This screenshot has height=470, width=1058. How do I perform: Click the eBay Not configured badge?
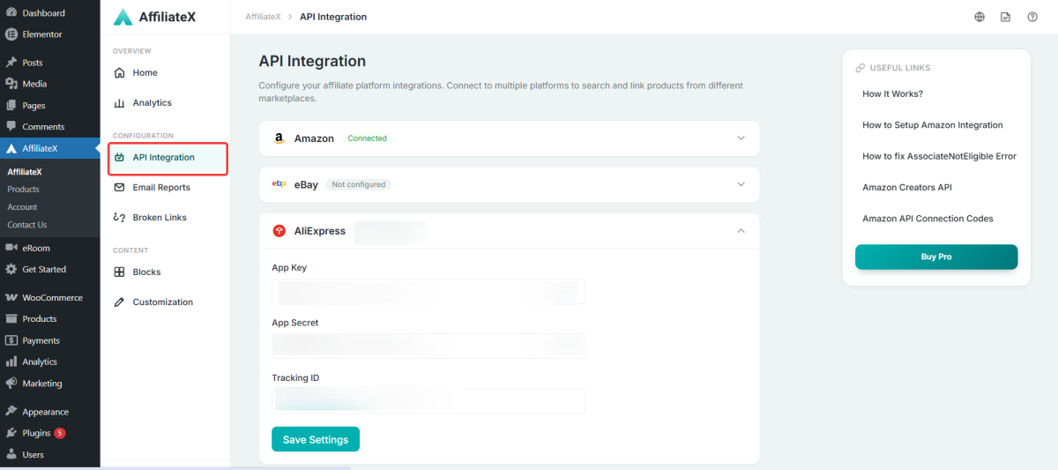pyautogui.click(x=358, y=184)
